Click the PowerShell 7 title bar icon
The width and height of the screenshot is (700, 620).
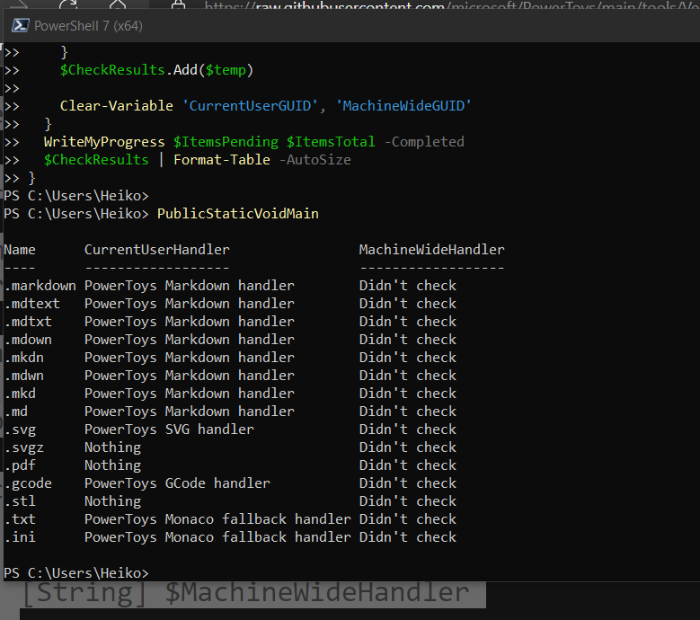click(x=20, y=25)
